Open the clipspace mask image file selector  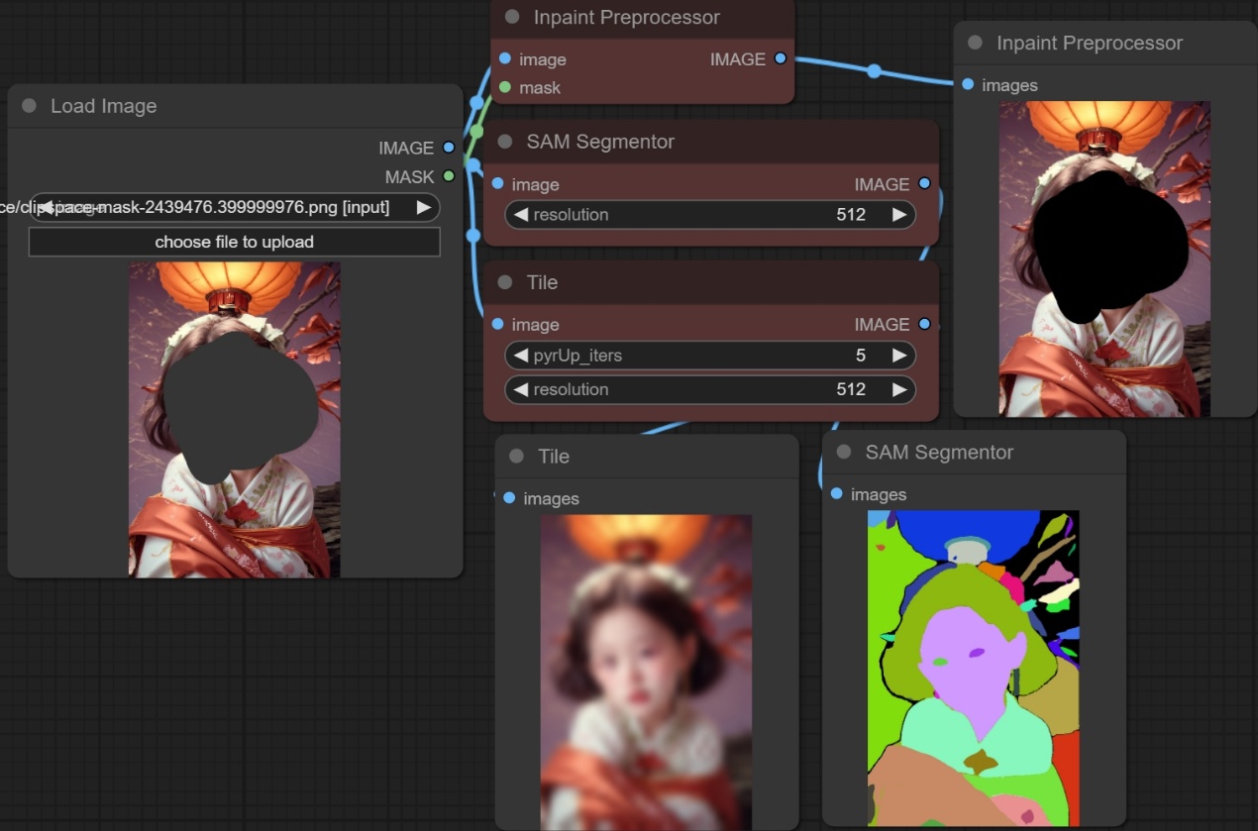click(x=234, y=207)
